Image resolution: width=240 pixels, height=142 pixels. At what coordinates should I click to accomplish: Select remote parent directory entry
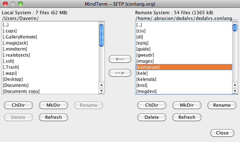pos(184,25)
